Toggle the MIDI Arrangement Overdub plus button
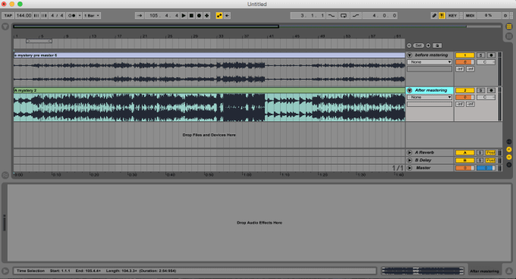This screenshot has width=516, height=279. point(206,15)
